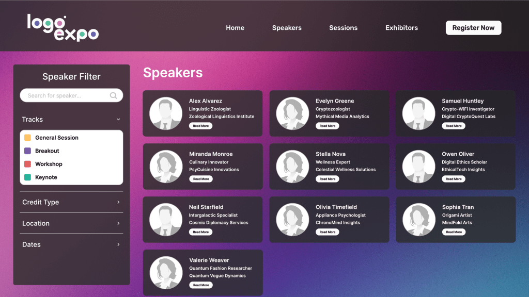Expand the Location filter
Viewport: 529px width, 297px height.
pos(118,223)
